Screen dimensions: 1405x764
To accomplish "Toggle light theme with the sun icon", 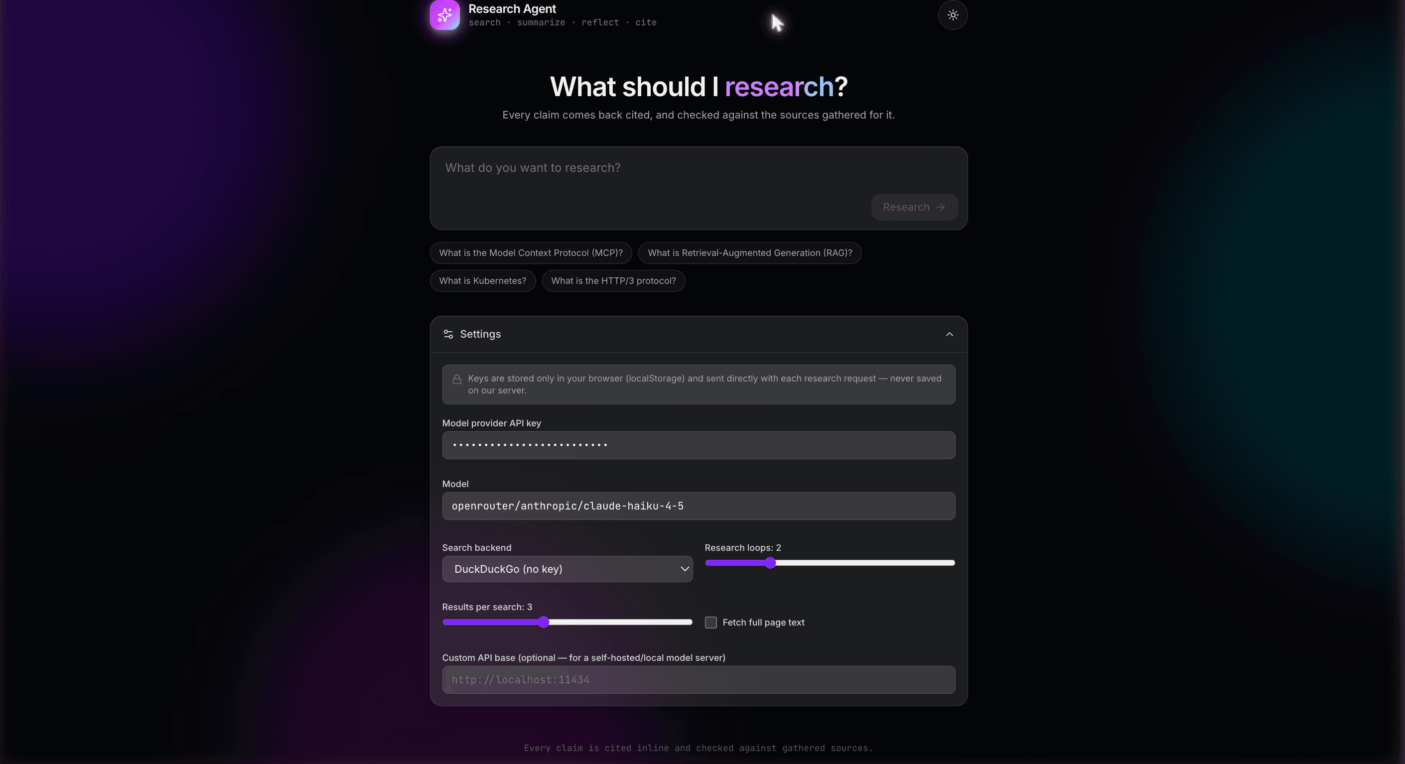I will click(x=952, y=15).
